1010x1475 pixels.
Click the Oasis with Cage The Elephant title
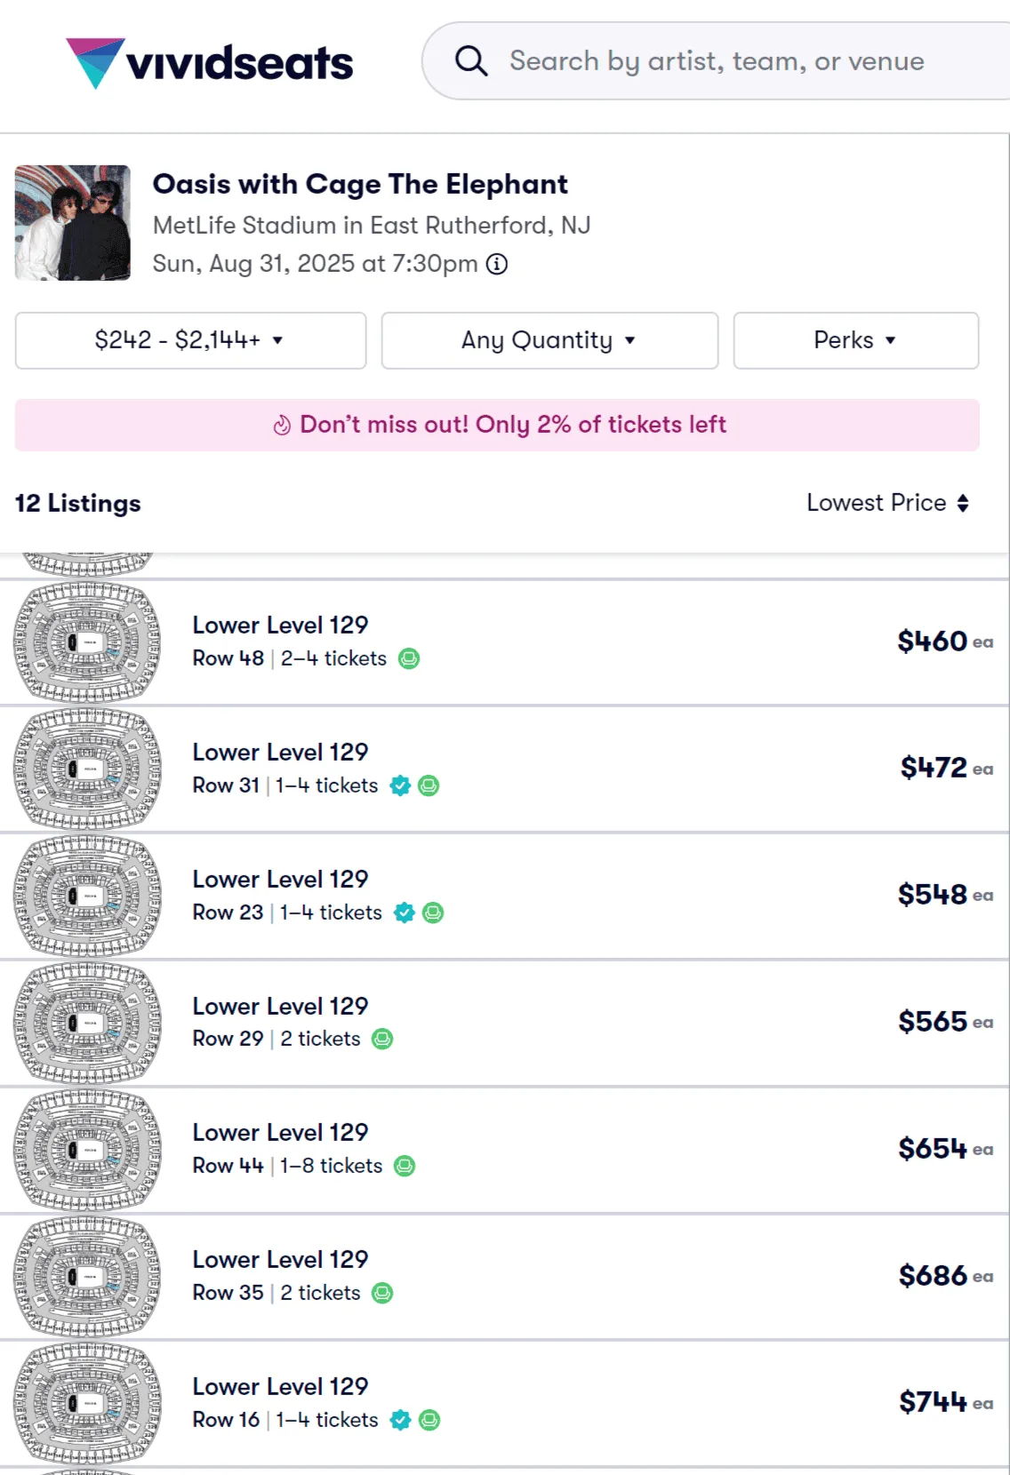362,185
